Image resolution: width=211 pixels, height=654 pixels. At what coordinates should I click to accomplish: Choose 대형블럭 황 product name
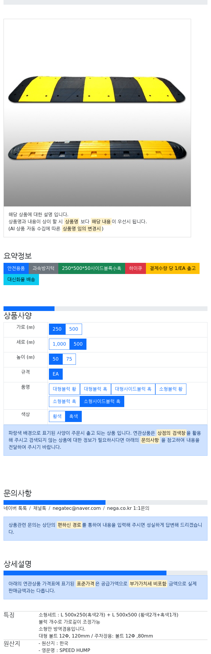pyautogui.click(x=64, y=389)
